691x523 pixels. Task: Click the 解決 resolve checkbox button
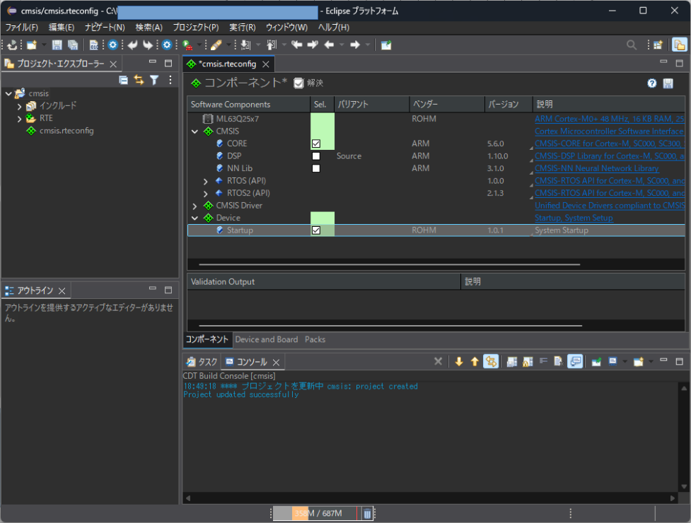pos(308,83)
